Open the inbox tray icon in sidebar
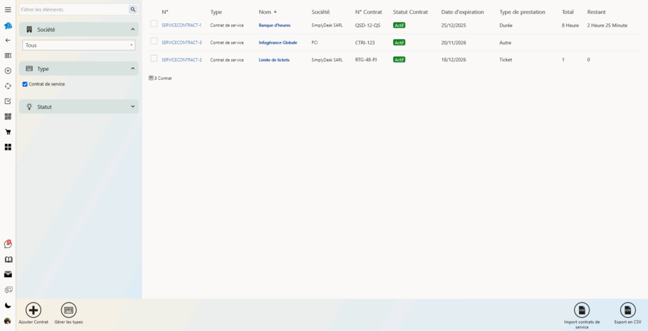Viewport: 648px width, 331px height. pyautogui.click(x=8, y=275)
